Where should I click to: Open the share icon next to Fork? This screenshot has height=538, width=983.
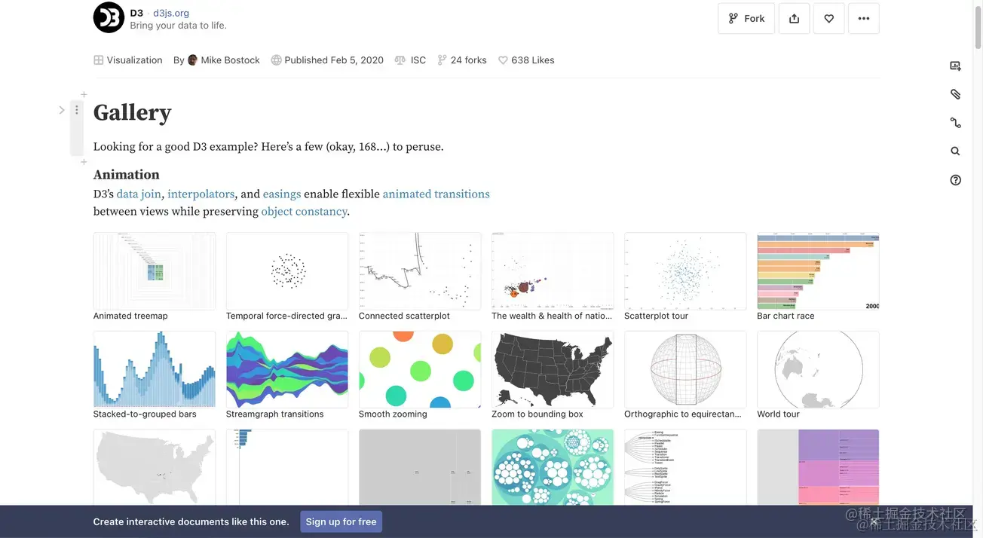[x=794, y=18]
